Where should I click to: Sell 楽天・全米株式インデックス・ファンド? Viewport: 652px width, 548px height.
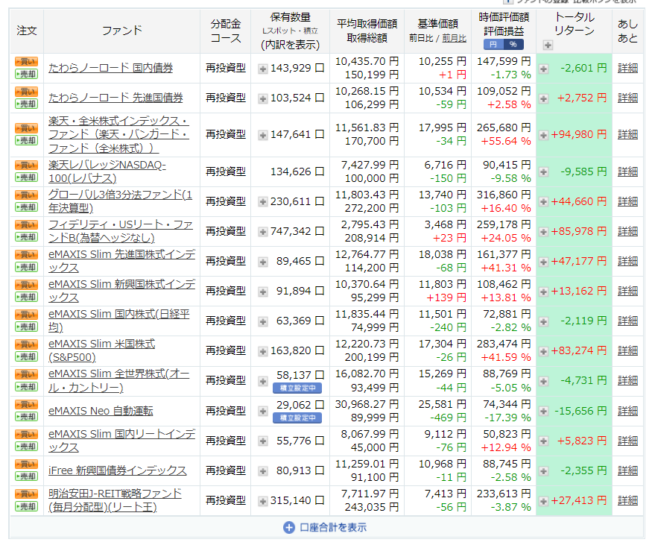(26, 141)
